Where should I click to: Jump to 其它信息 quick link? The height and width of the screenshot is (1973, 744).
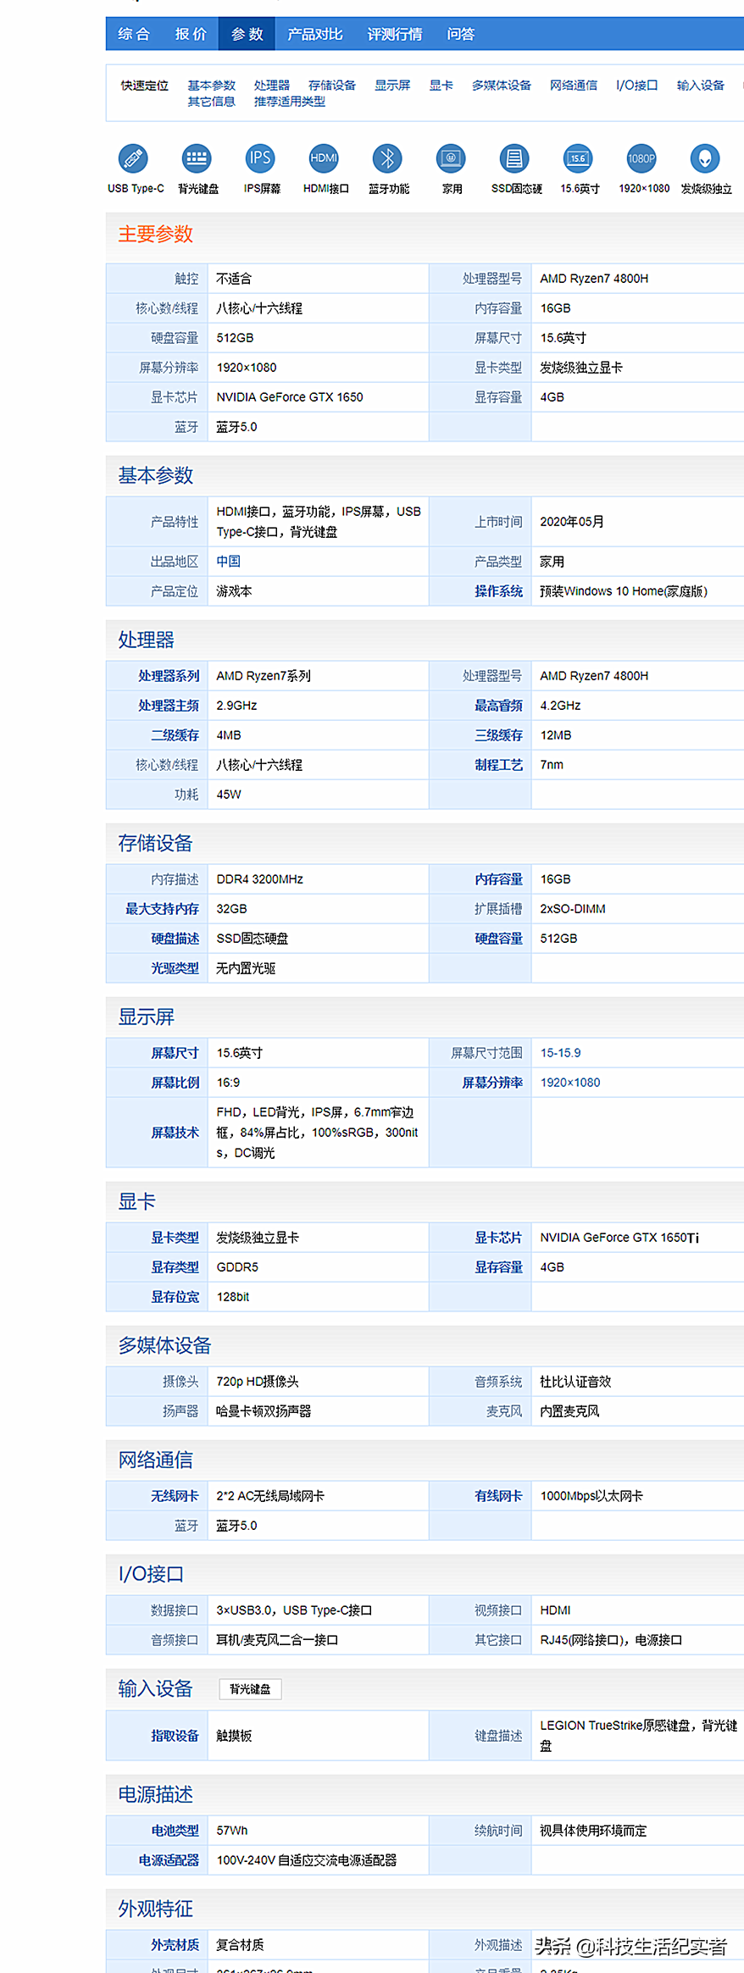[x=212, y=102]
